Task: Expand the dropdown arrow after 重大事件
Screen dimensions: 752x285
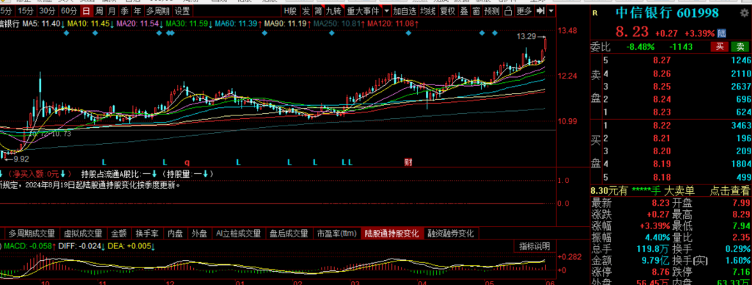Action: pos(386,10)
